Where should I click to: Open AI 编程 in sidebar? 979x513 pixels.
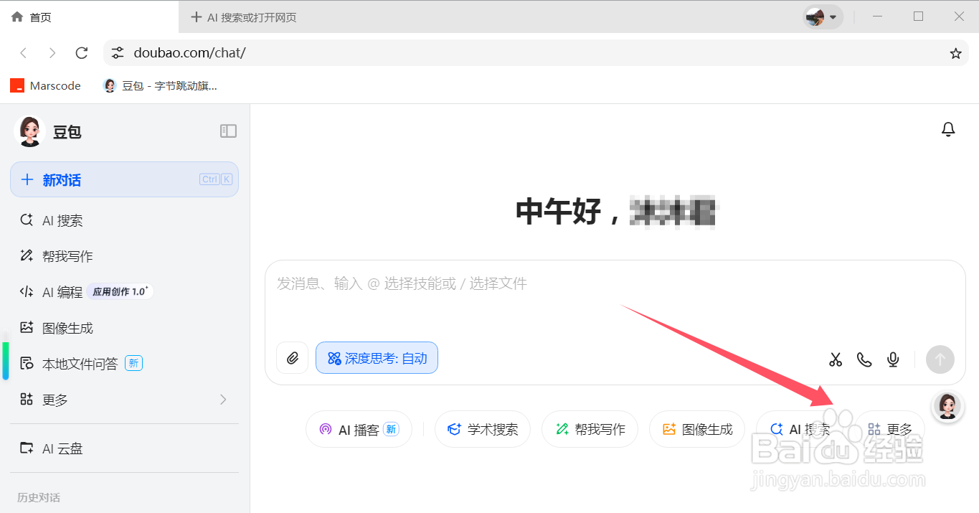point(124,292)
